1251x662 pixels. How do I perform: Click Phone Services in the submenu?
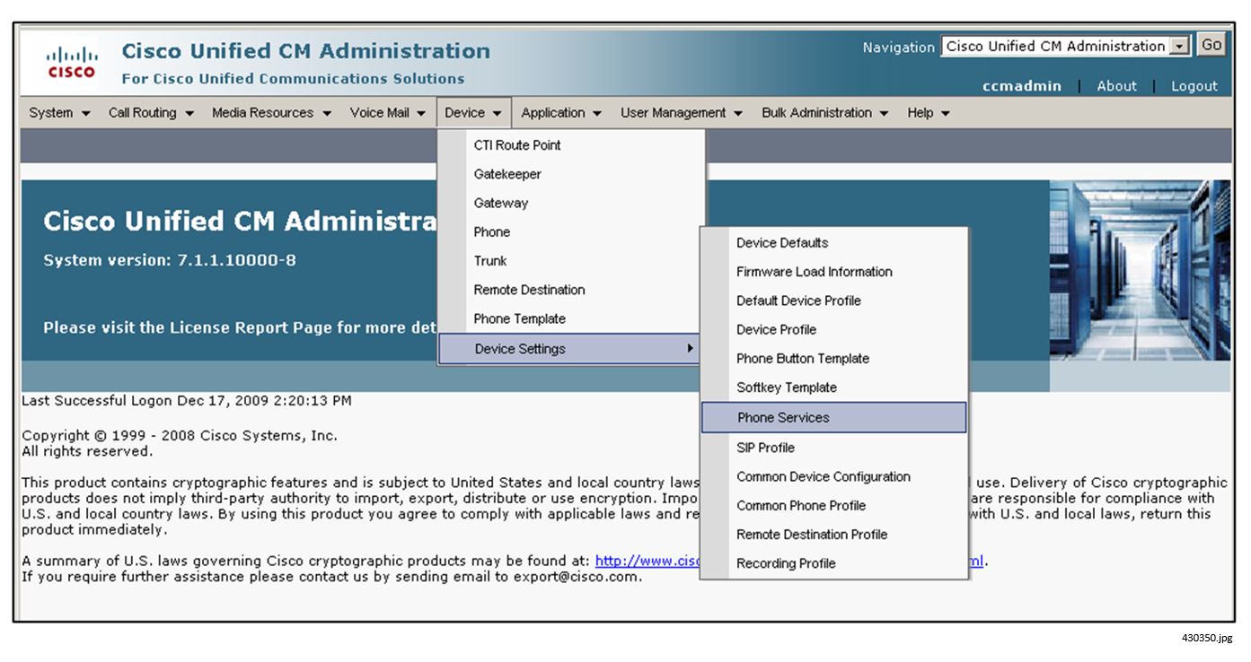pos(834,417)
